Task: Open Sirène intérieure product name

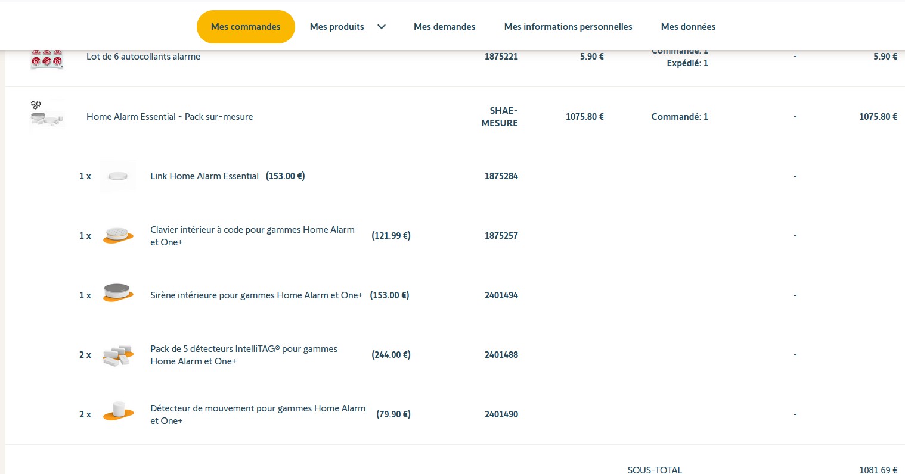Action: tap(256, 295)
